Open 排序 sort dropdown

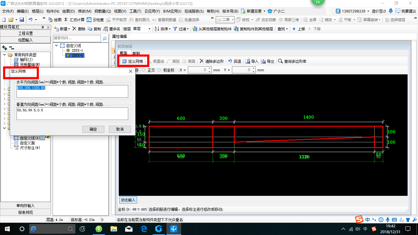pos(162,29)
